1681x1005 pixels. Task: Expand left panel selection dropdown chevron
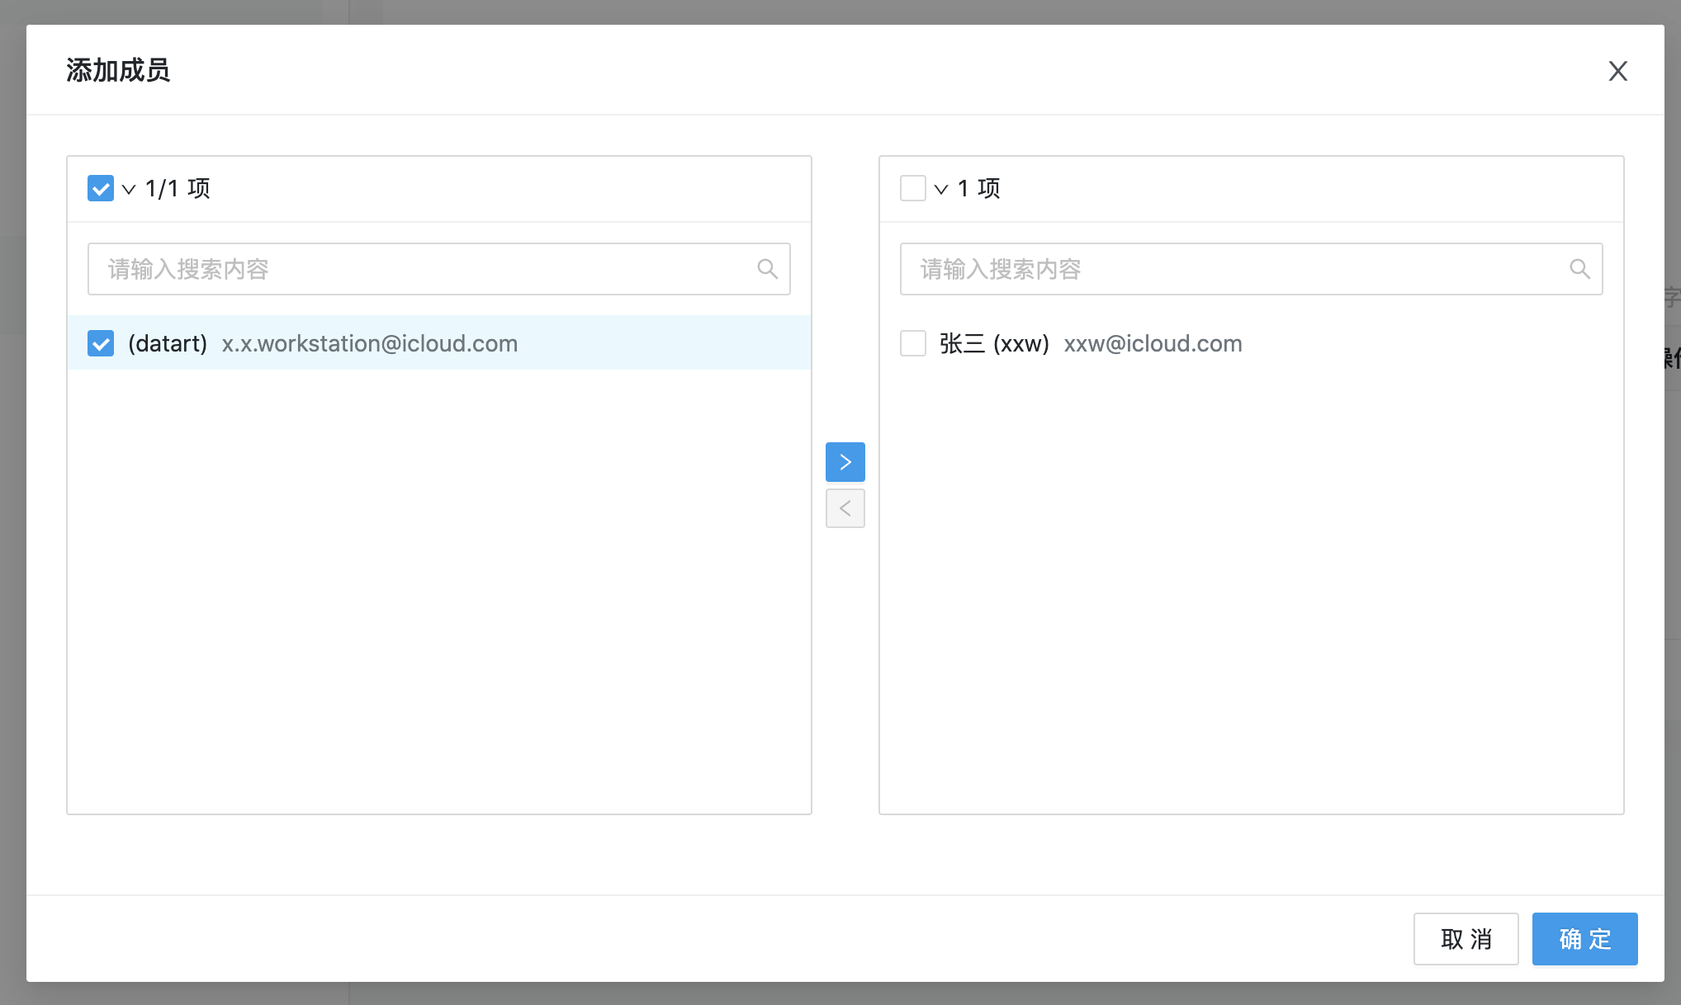click(129, 189)
